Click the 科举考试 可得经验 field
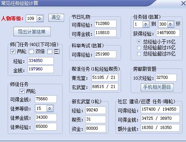Screen dimensions: 186x142 105,54
